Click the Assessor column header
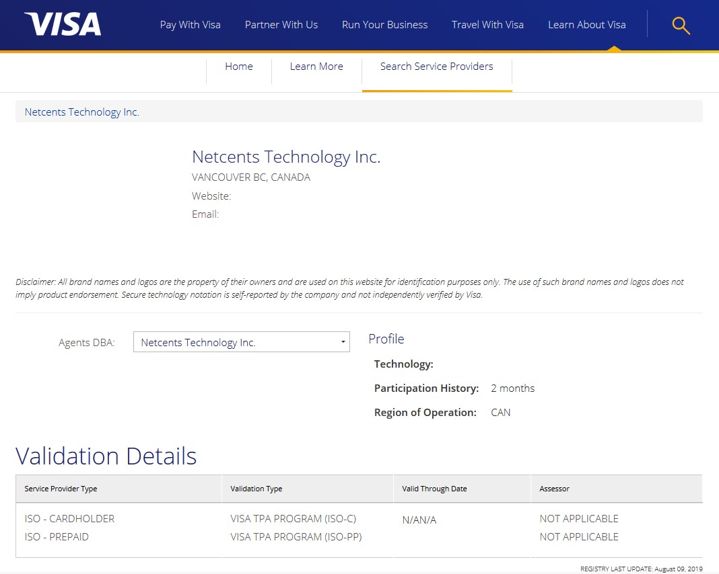Image resolution: width=719 pixels, height=574 pixels. pos(554,489)
